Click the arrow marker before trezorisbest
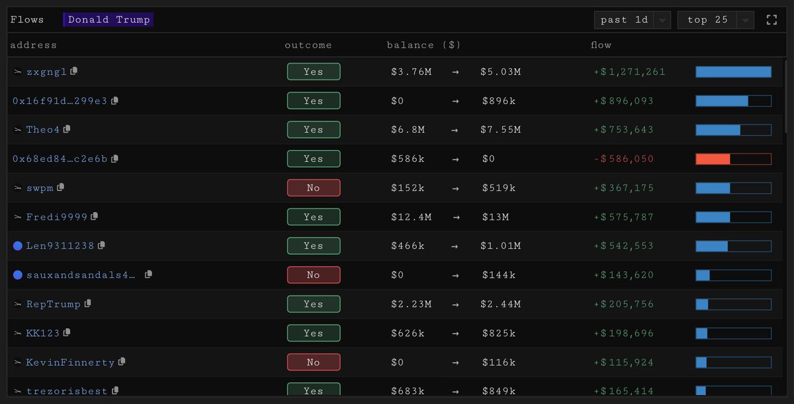 (17, 391)
